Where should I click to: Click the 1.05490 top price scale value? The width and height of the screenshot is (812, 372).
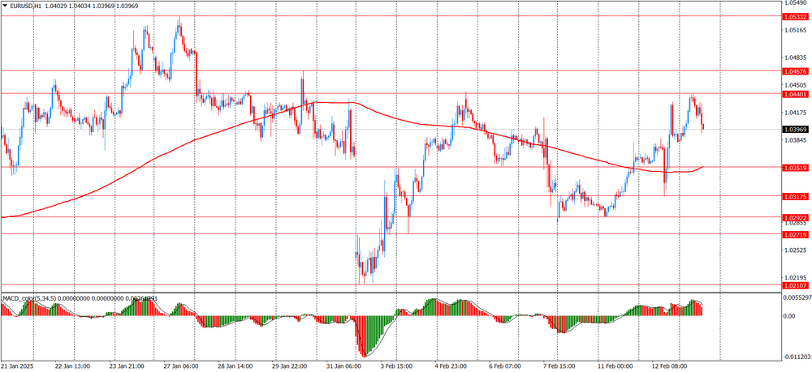click(x=795, y=4)
